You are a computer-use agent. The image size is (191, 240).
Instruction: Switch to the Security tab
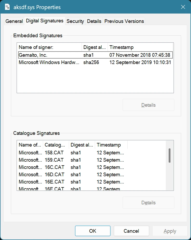tap(75, 21)
